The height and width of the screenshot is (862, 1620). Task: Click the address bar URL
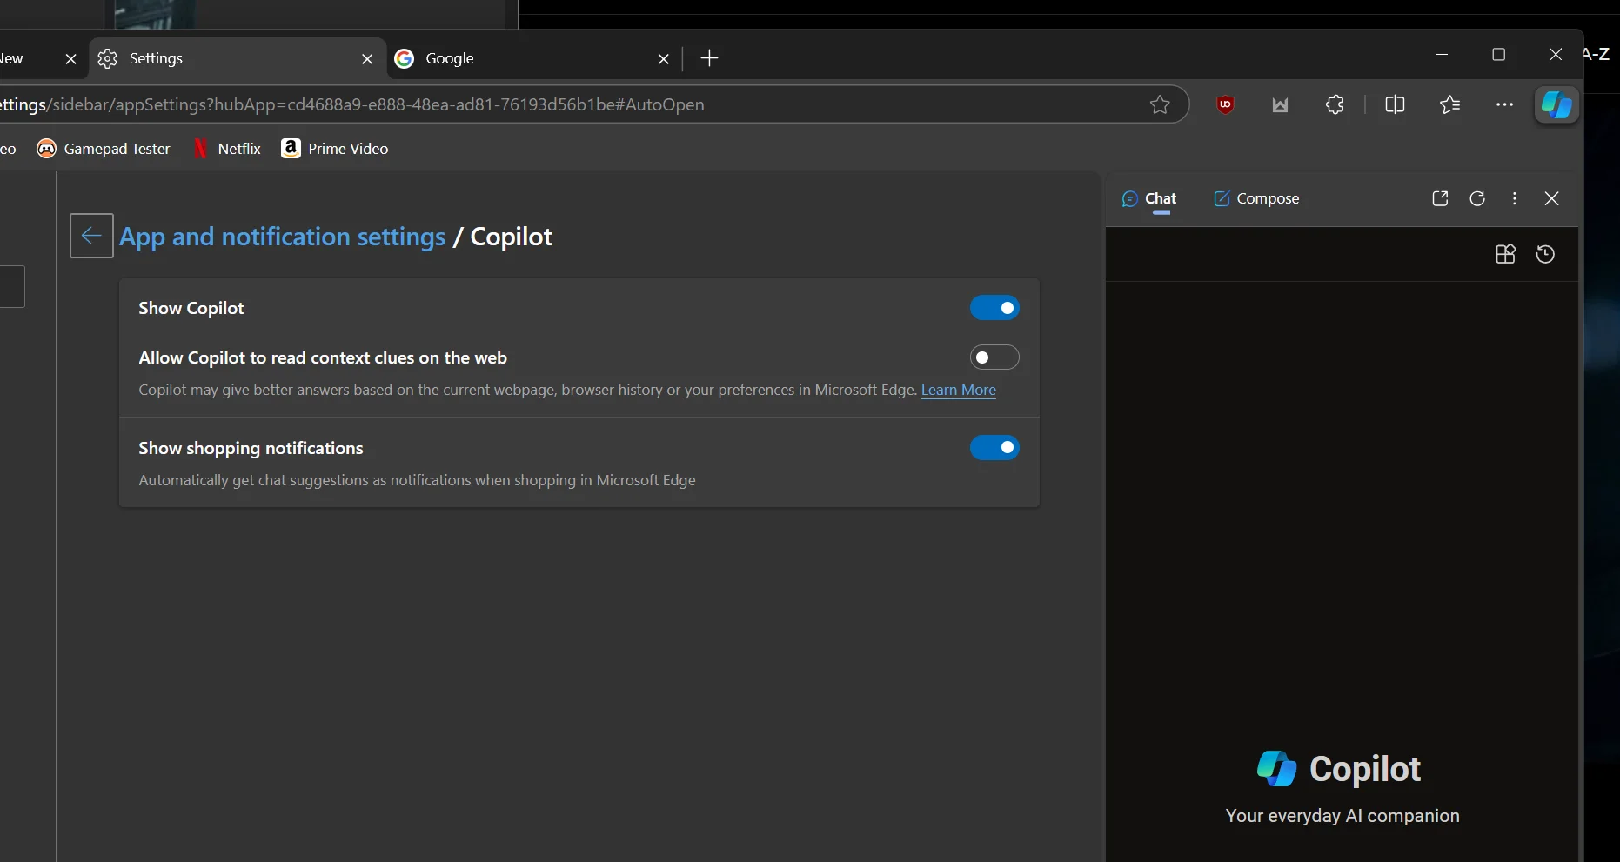coord(352,104)
